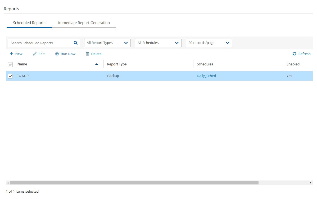Click the Run Now play icon

click(57, 54)
